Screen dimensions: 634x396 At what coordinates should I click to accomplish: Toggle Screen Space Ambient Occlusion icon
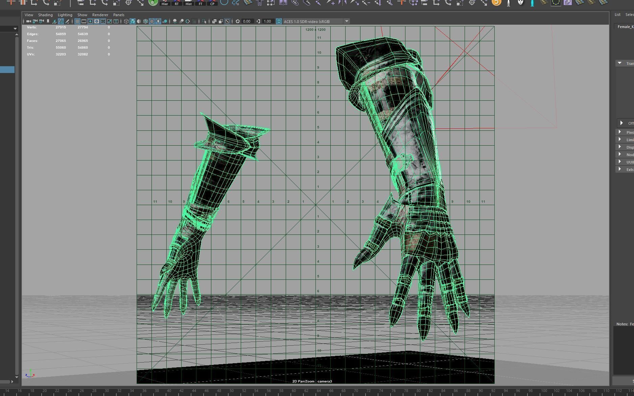175,21
